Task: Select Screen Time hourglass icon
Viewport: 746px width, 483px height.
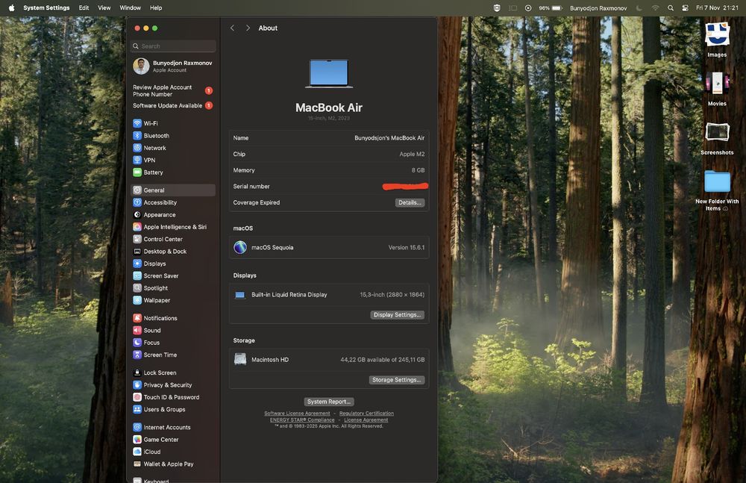Action: 137,355
